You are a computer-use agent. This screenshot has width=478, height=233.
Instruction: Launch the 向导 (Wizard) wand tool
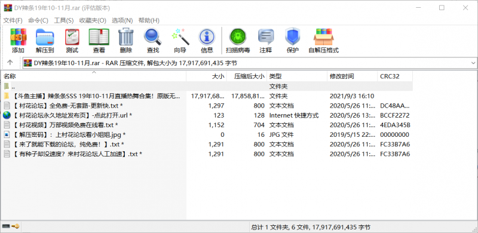tap(180, 37)
